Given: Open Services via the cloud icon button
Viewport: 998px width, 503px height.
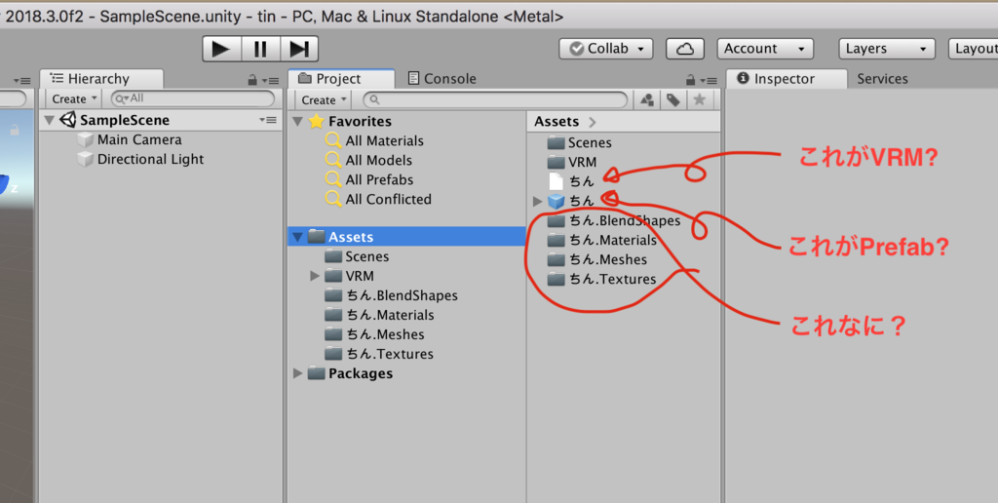Looking at the screenshot, I should click(x=685, y=49).
